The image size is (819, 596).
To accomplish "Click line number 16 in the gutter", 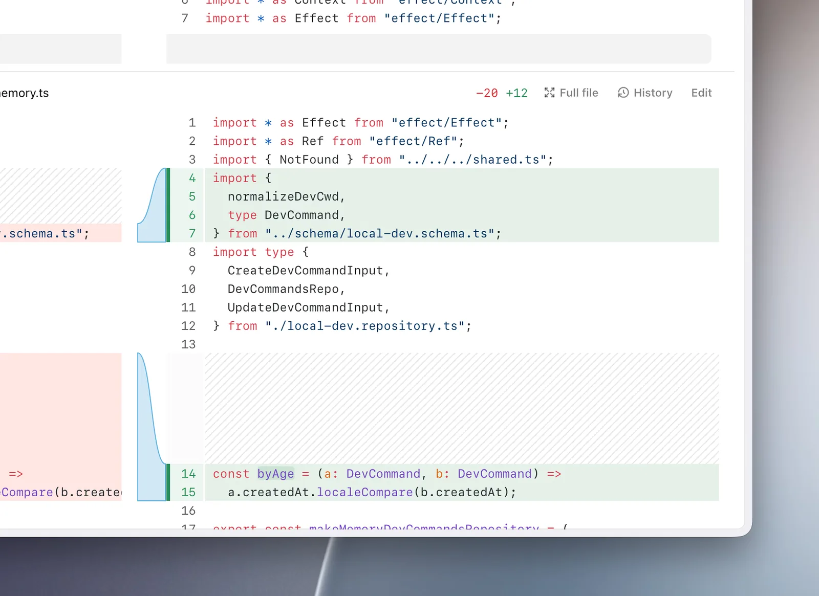I will (x=188, y=511).
